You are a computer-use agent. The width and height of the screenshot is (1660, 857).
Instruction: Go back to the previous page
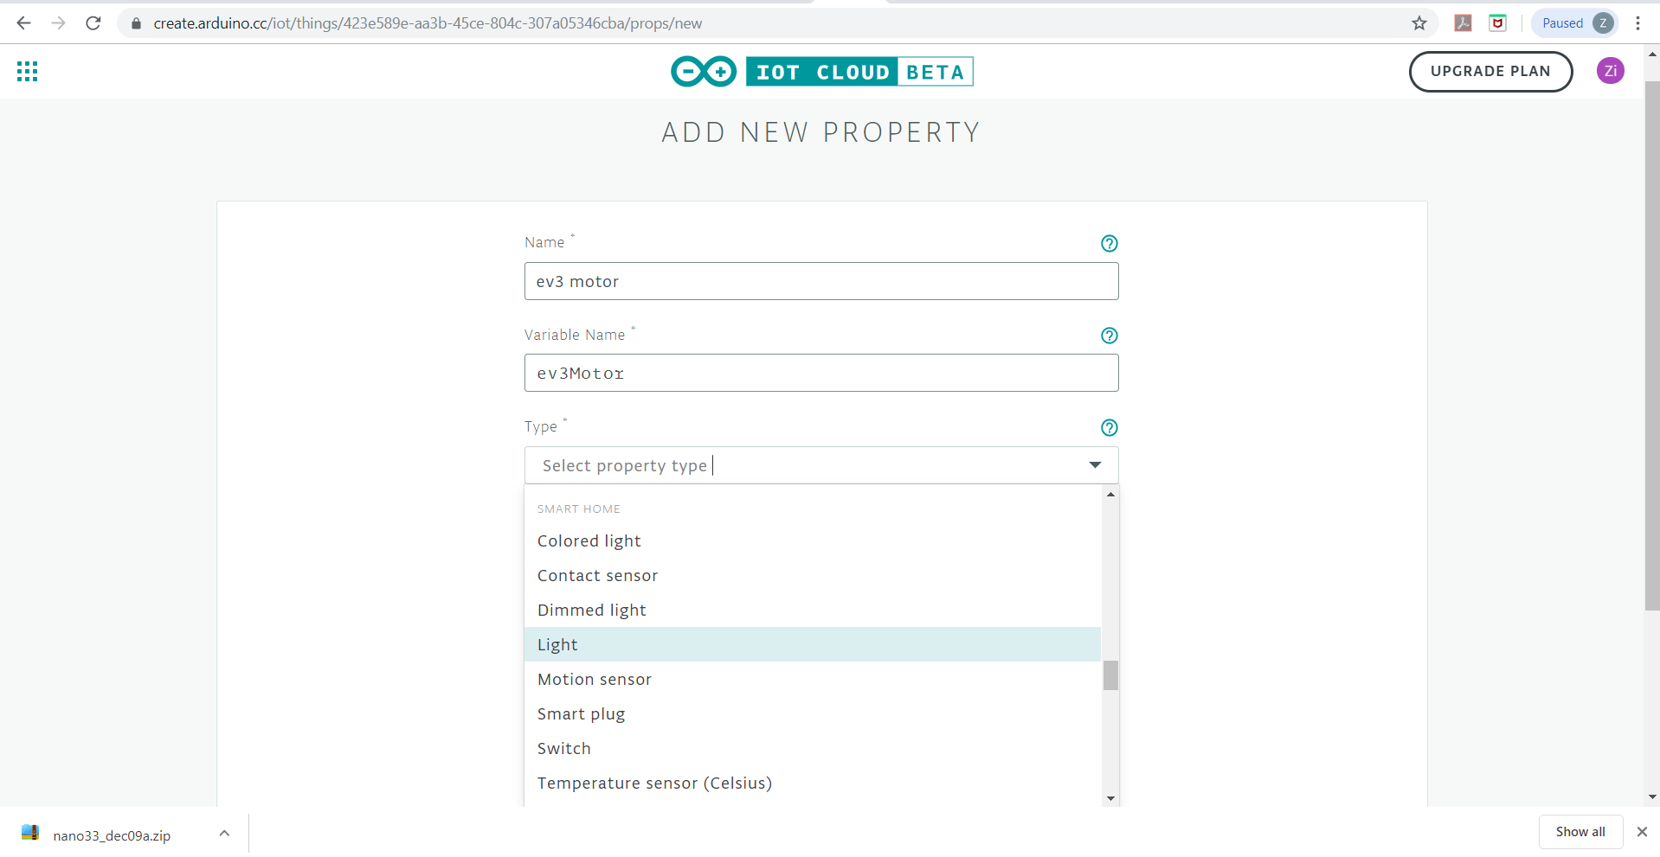click(24, 23)
